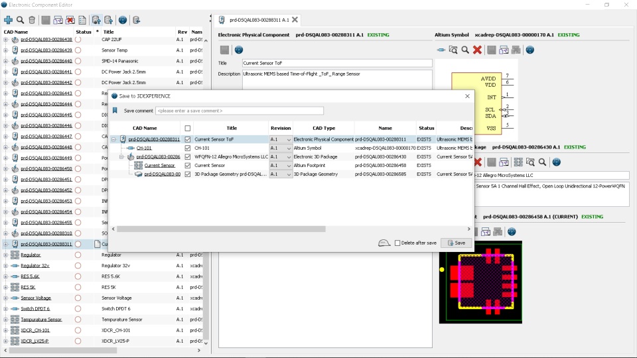This screenshot has height=358, width=637.
Task: Click the footprint grid icon in 3D Package toolbar
Action: point(518,162)
